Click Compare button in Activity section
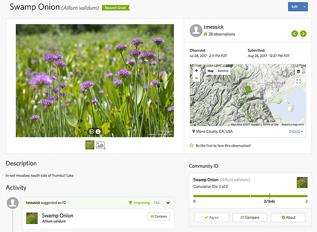The image size is (317, 232). [158, 217]
